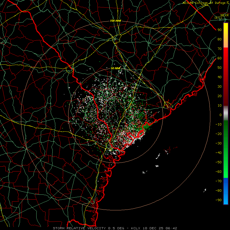230x230 pixels.
Task: Click the -40 value on the velocity scale
Action: [218, 153]
